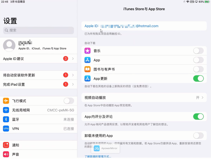Tap the Sounds speaker icon

click(x=6, y=154)
